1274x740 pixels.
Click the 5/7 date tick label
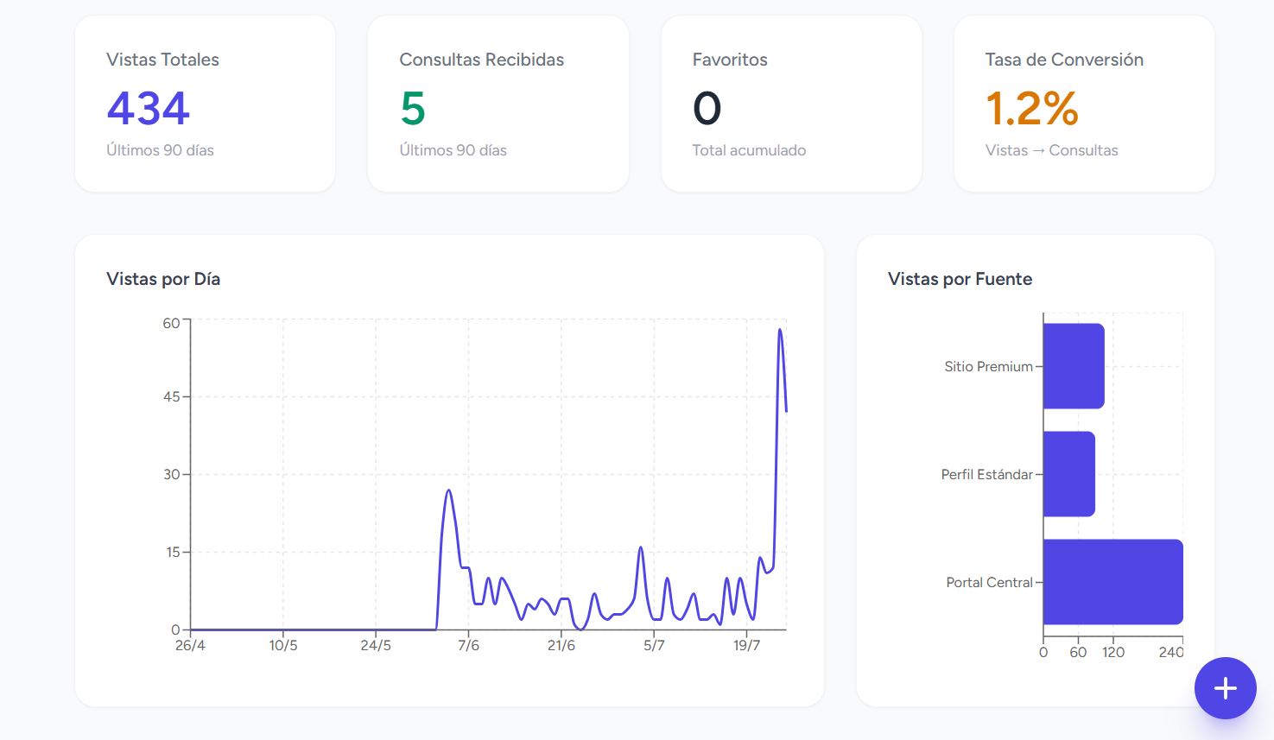[654, 645]
